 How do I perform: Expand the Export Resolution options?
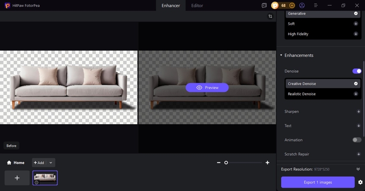(358, 169)
